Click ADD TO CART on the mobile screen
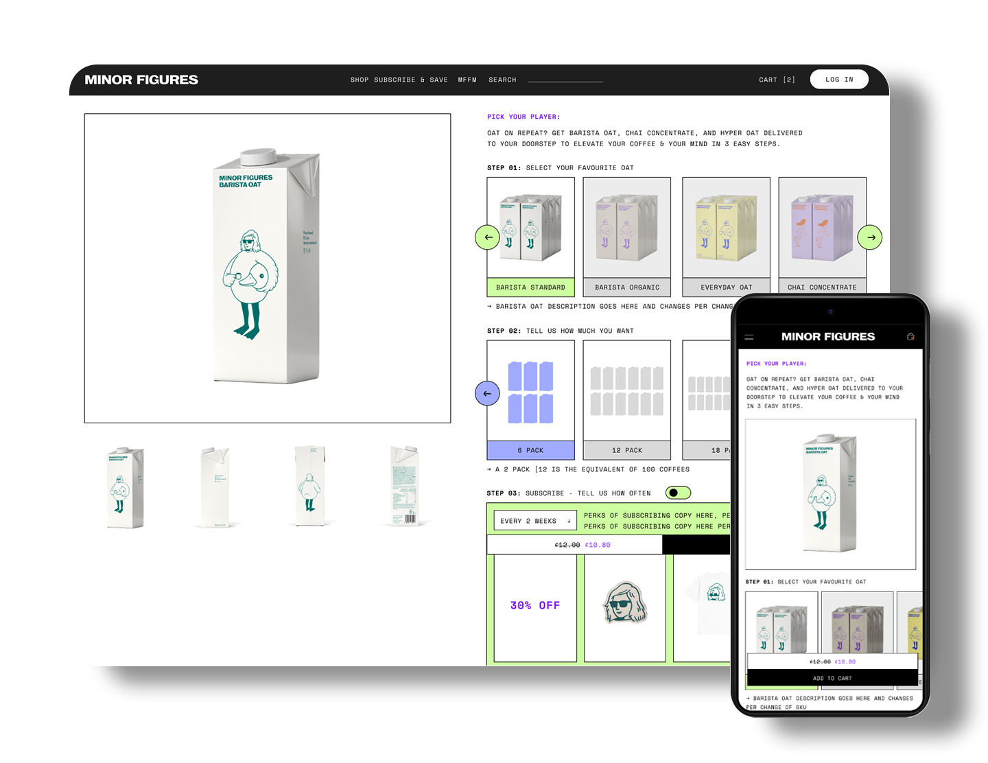The width and height of the screenshot is (988, 763). click(832, 678)
